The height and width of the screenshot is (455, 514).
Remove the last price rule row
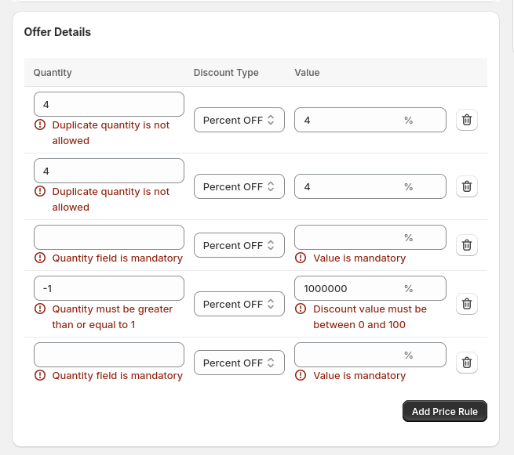click(466, 363)
